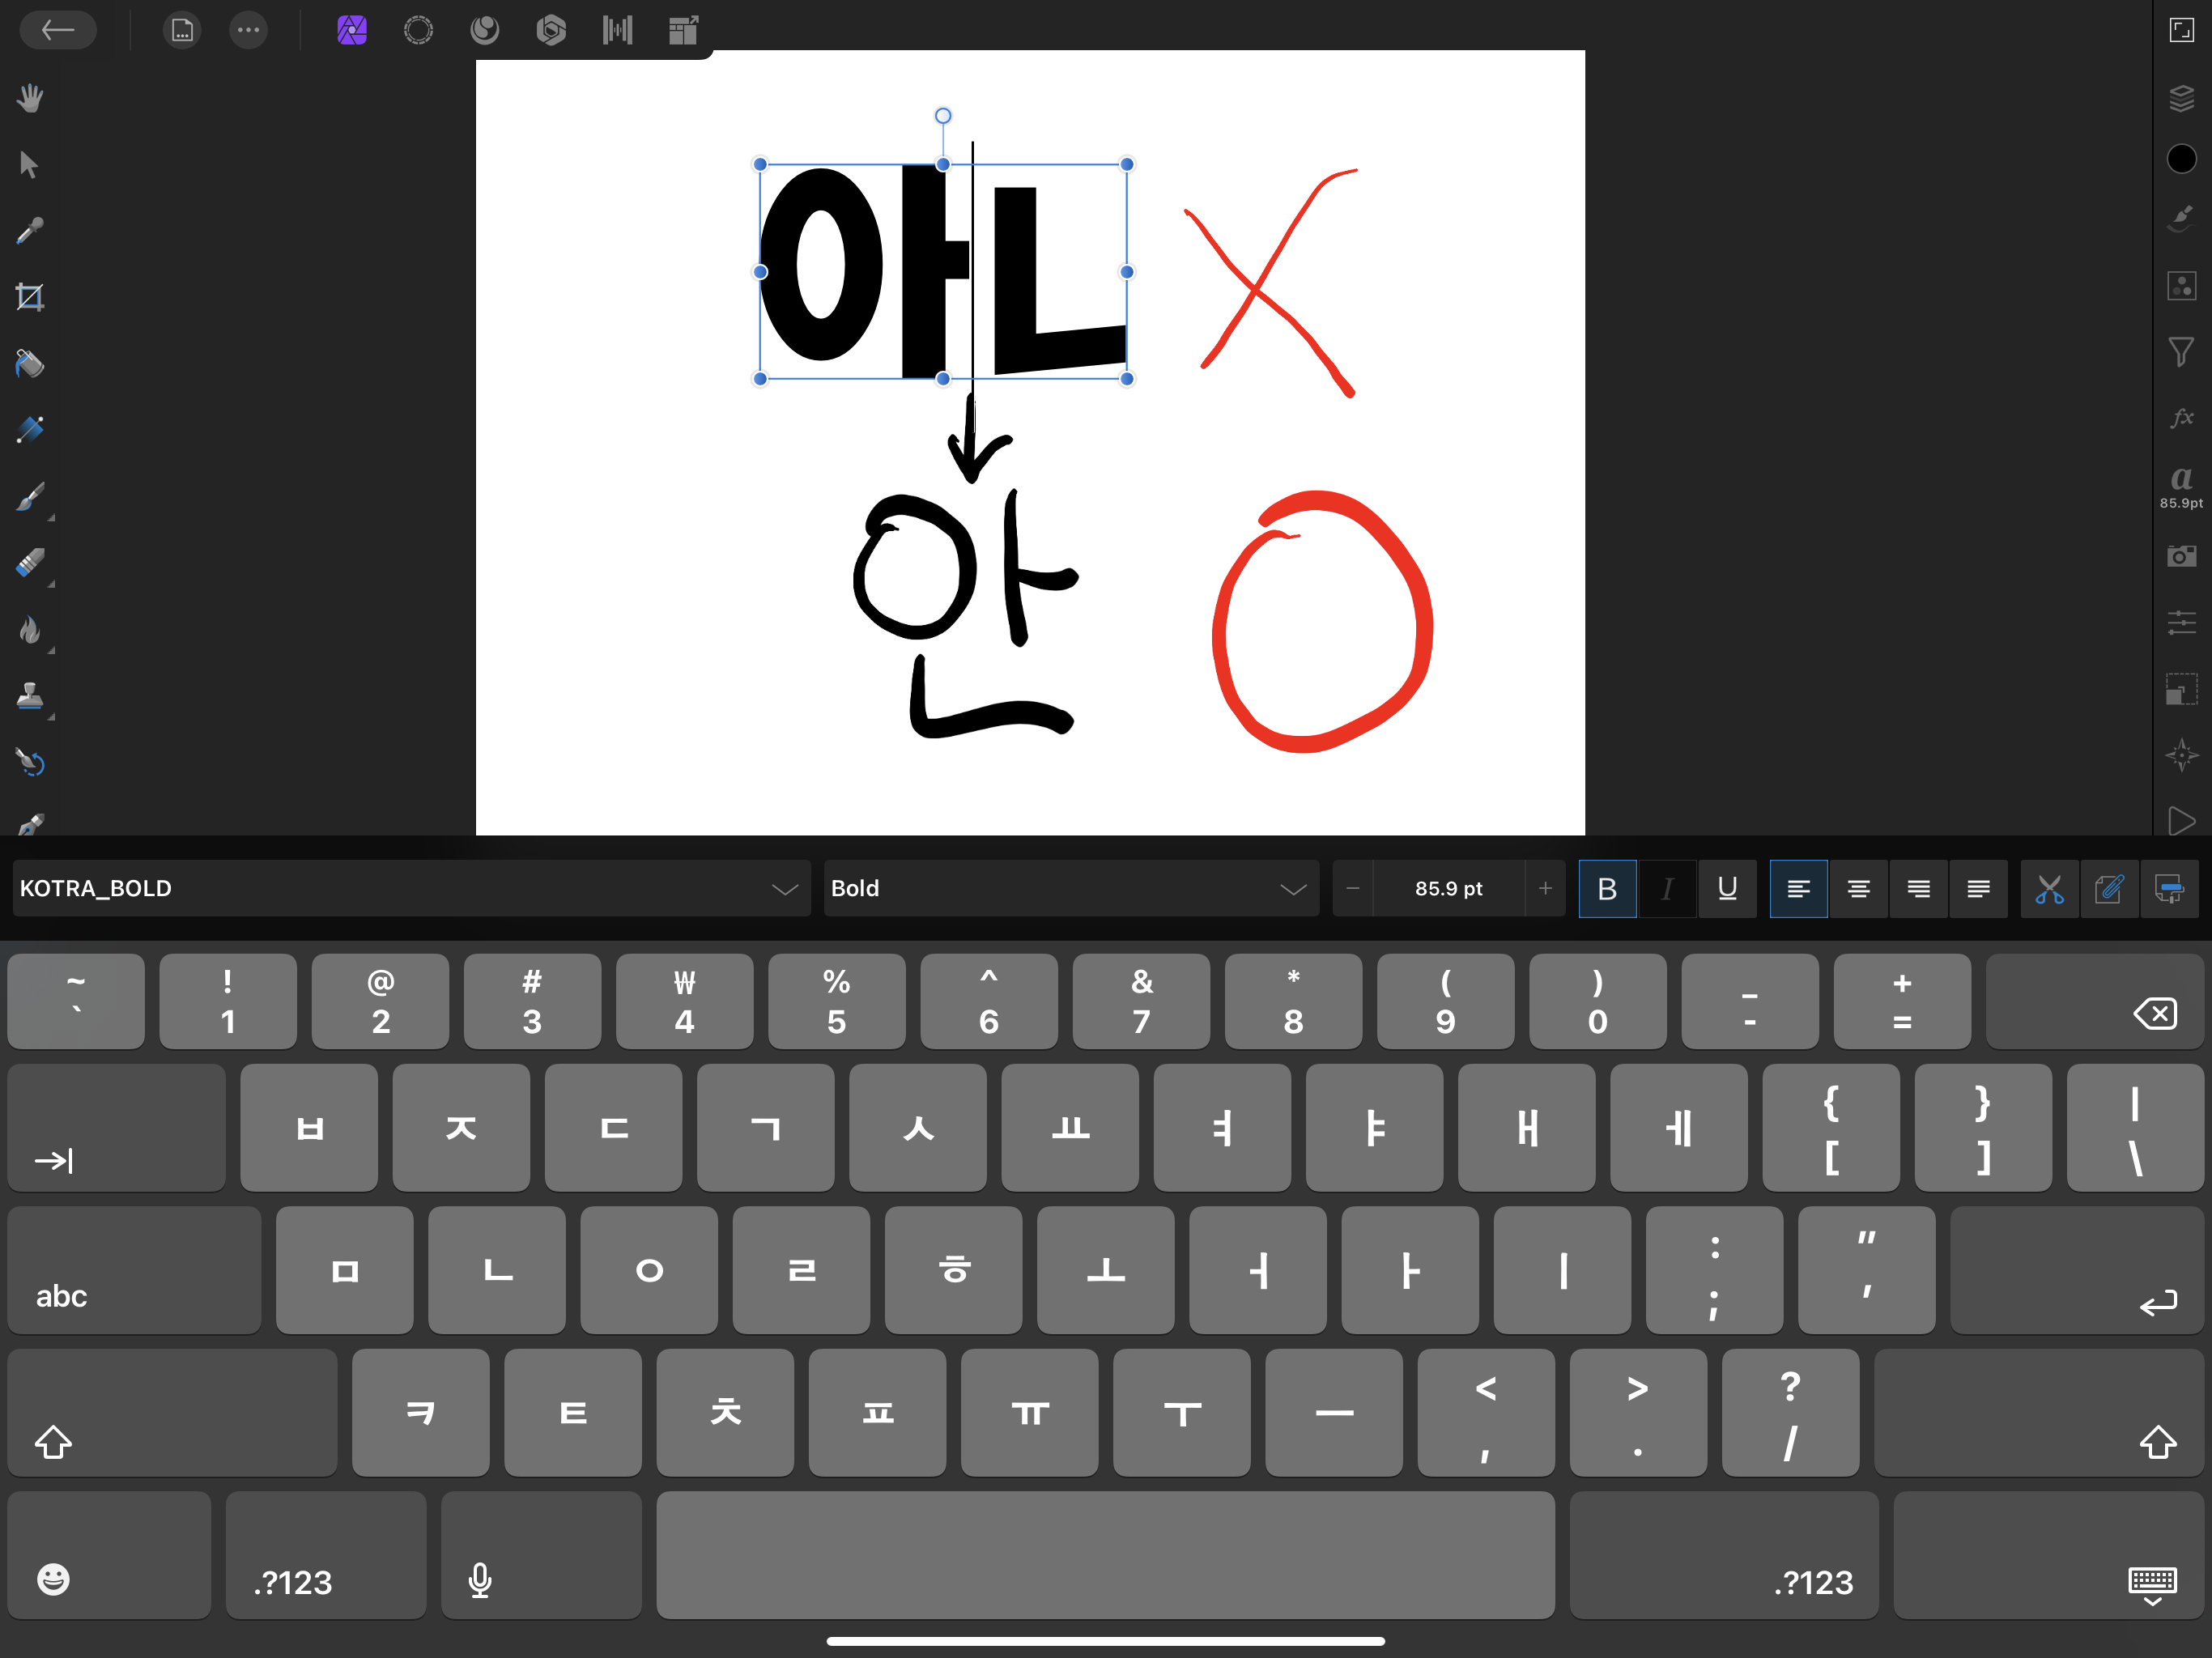2212x1658 pixels.
Task: Tap the top-center handle of text box
Action: [x=943, y=164]
